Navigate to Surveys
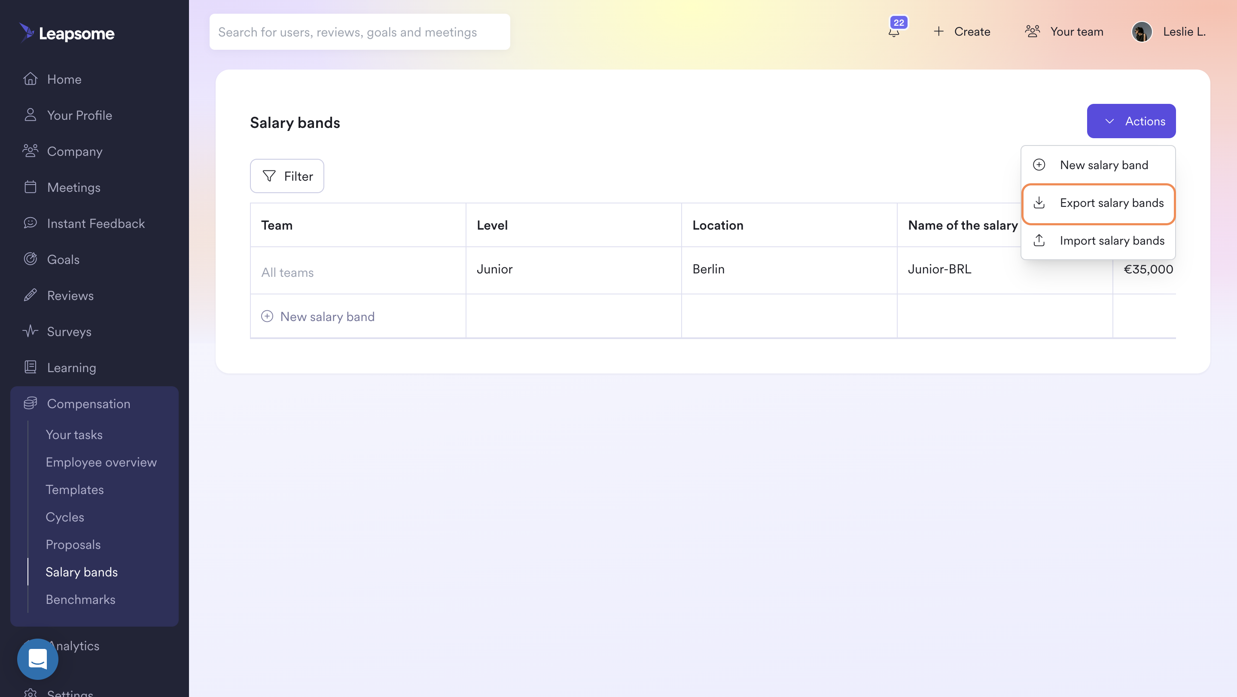Screen dimensions: 1237x697 [69, 331]
